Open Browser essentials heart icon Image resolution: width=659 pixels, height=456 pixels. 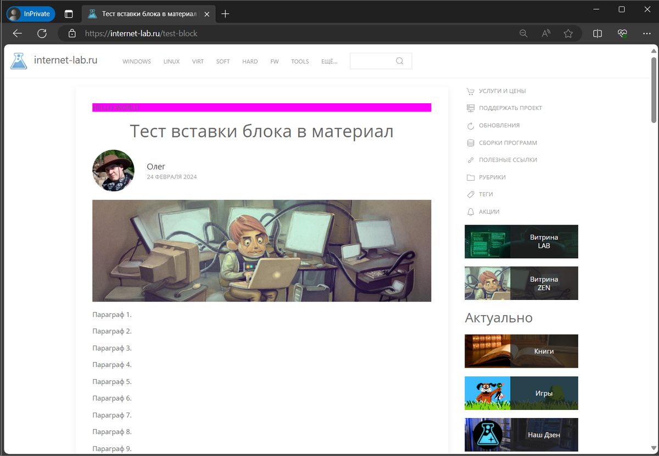coord(622,34)
